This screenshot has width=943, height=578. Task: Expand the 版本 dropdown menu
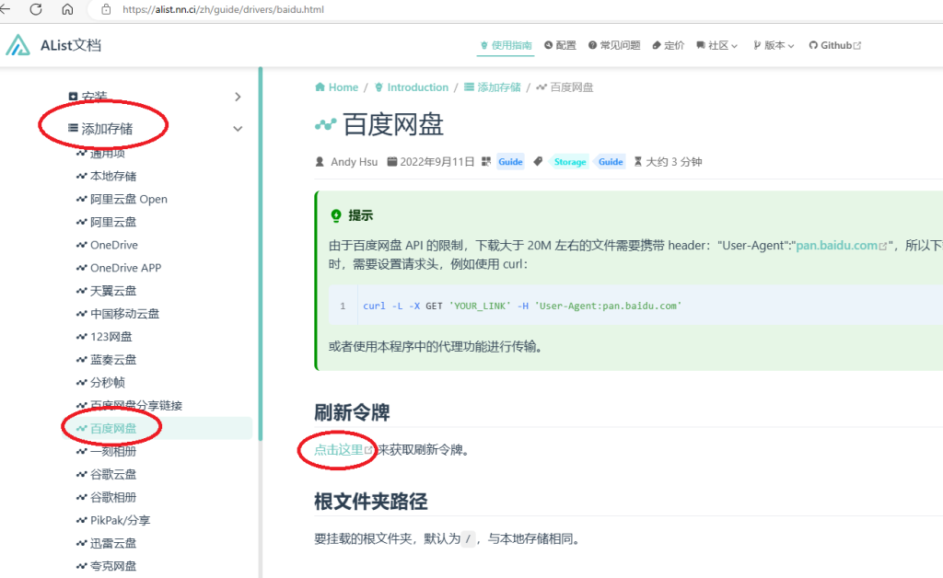(774, 45)
